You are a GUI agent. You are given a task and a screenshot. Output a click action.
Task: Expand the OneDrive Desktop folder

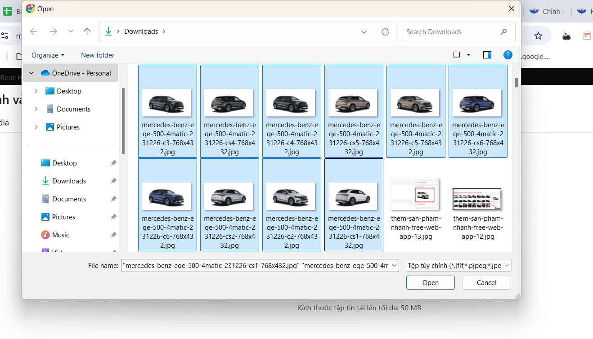point(36,91)
